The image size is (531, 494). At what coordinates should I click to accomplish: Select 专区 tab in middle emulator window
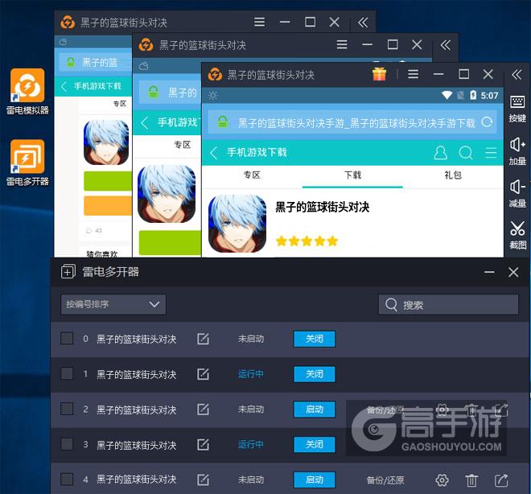click(x=182, y=145)
